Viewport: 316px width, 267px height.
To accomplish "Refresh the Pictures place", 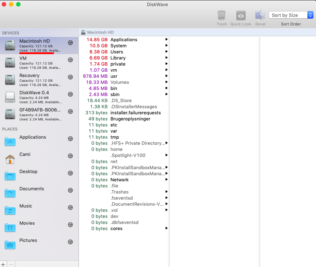I will tap(70, 242).
